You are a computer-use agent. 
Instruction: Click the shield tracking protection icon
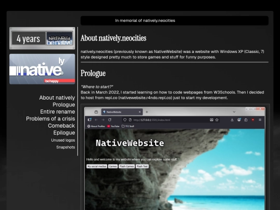(125, 120)
